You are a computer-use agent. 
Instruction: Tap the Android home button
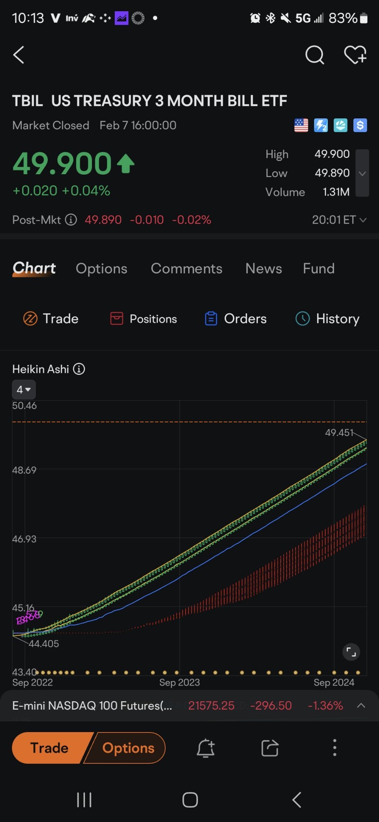click(x=190, y=800)
